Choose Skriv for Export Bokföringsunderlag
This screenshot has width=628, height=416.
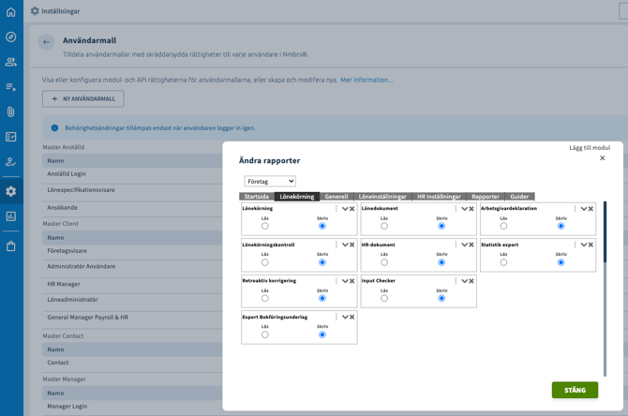coord(322,334)
